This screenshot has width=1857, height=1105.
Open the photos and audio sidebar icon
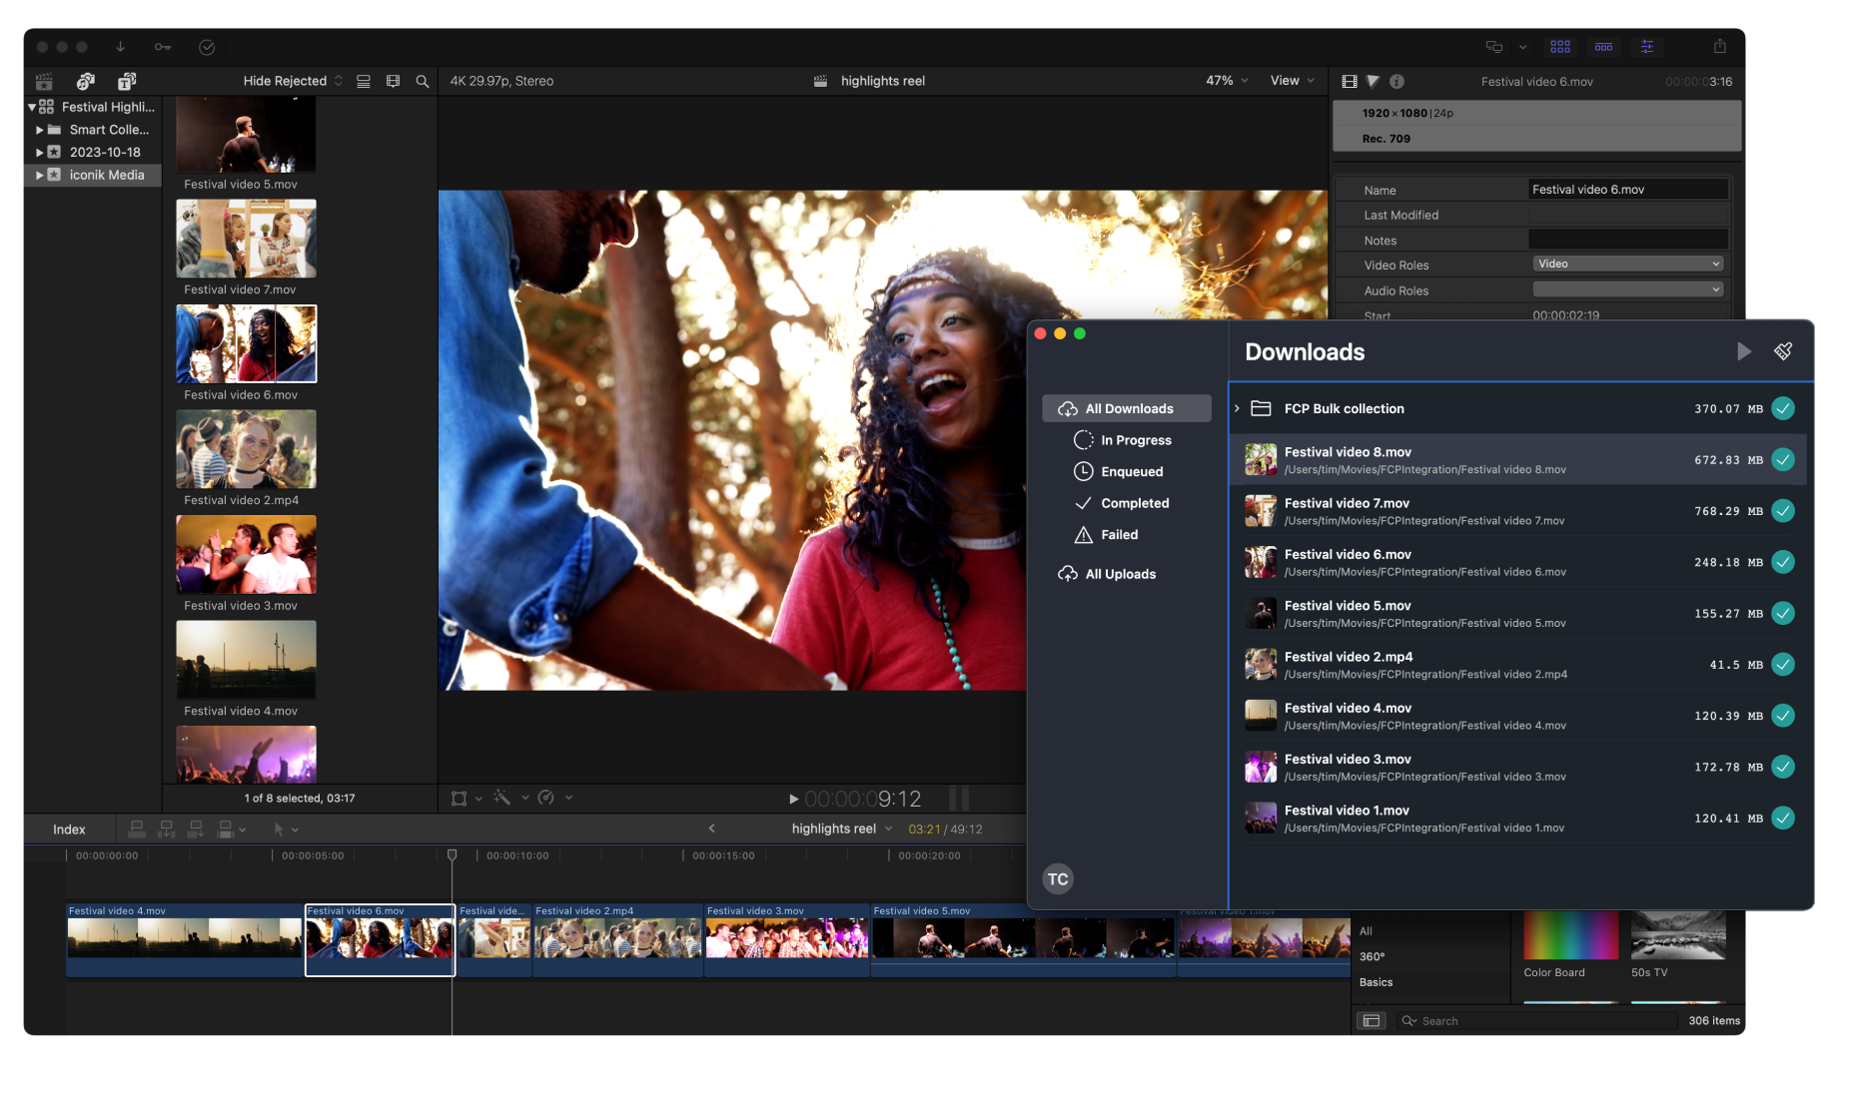86,81
